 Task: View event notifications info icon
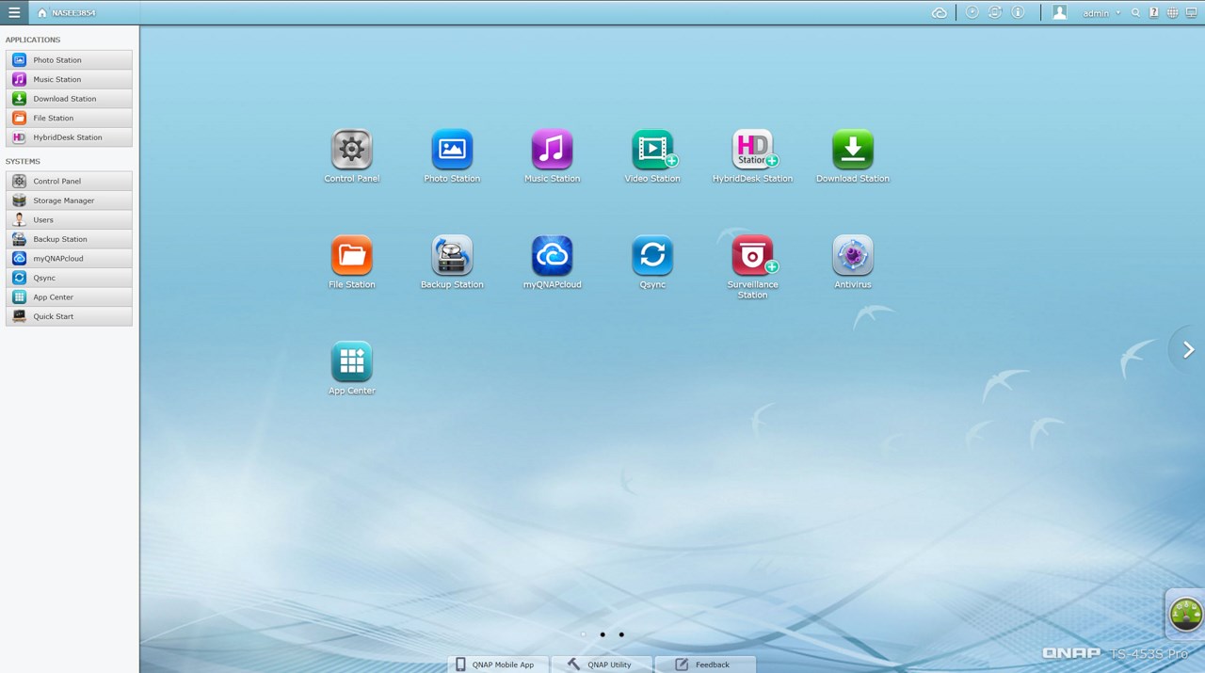pos(1018,12)
